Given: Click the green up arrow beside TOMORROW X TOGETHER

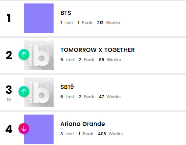Looking at the screenshot, I should (x=24, y=54).
